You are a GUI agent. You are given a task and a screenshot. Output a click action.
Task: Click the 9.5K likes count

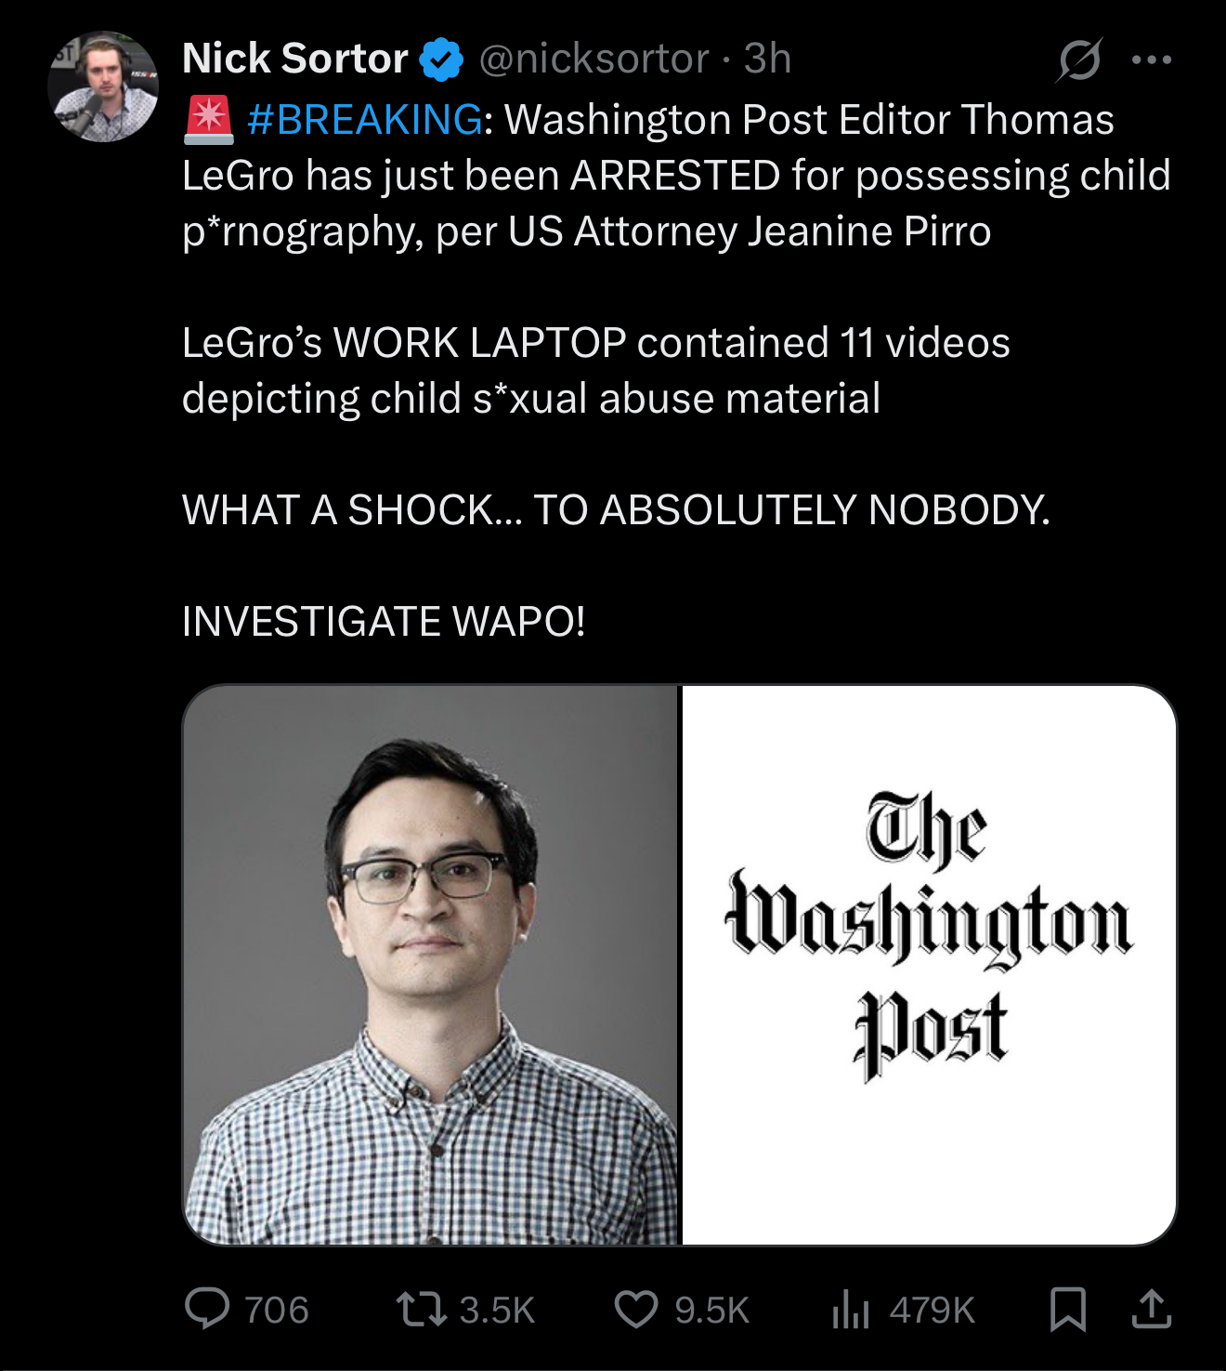point(711,1310)
